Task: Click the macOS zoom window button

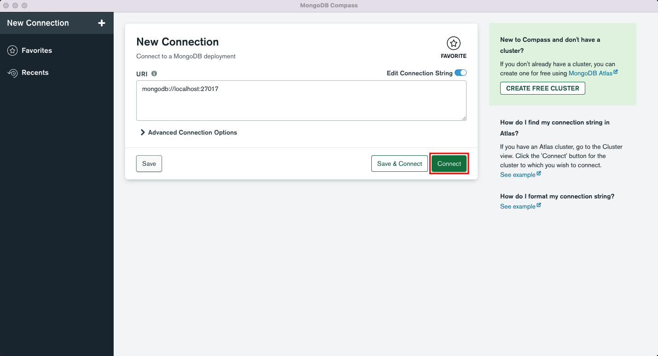Action: [x=24, y=6]
